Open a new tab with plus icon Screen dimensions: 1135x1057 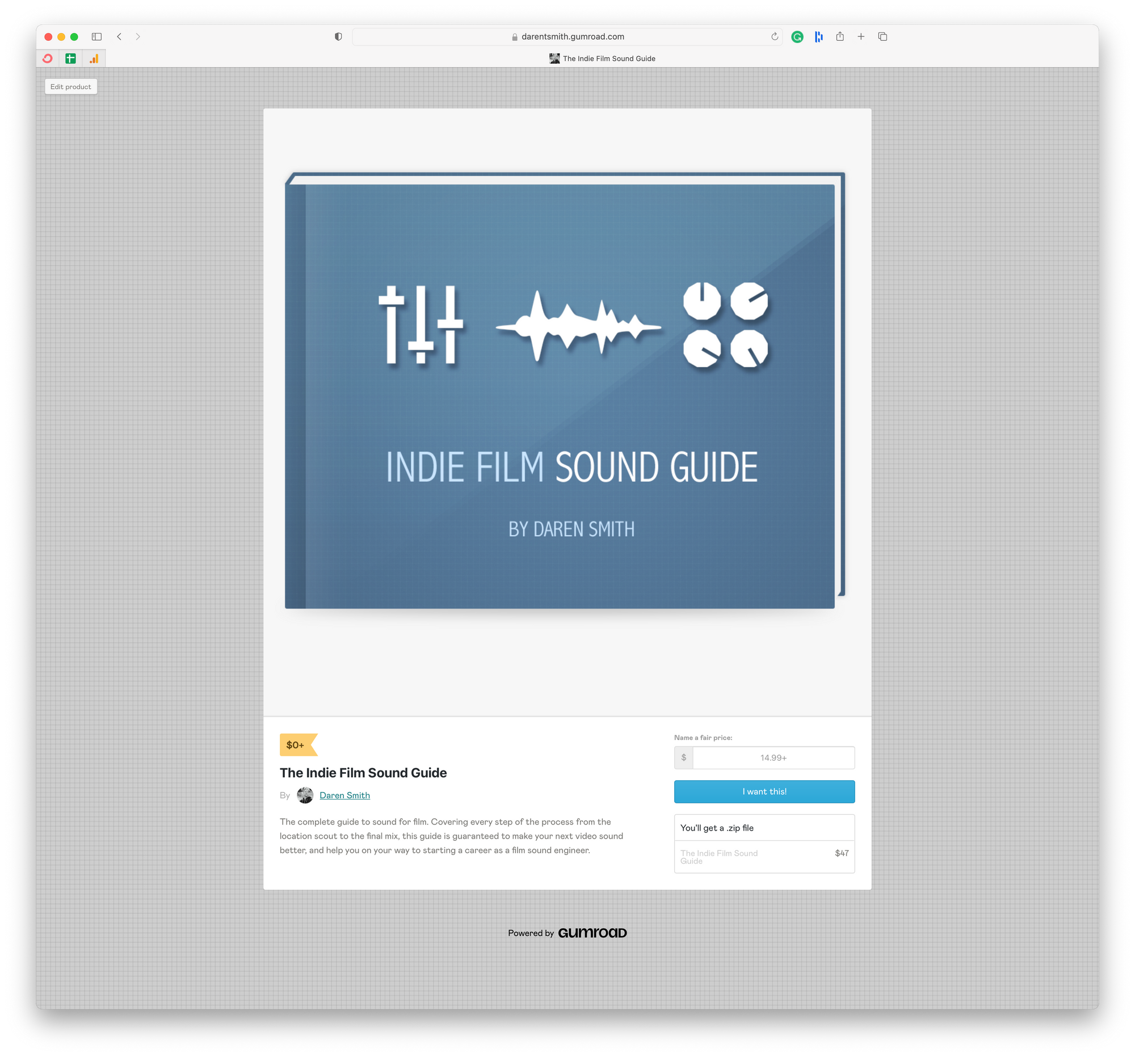tap(860, 36)
